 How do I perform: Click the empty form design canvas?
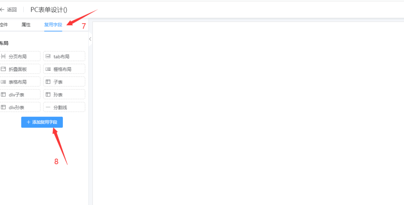(x=248, y=113)
